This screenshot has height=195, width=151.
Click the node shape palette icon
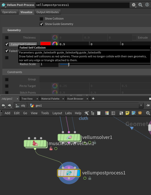[x=113, y=113]
